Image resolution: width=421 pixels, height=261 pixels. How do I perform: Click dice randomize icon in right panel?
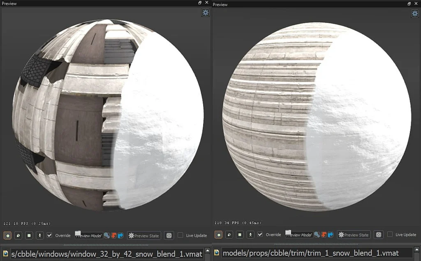(x=379, y=235)
